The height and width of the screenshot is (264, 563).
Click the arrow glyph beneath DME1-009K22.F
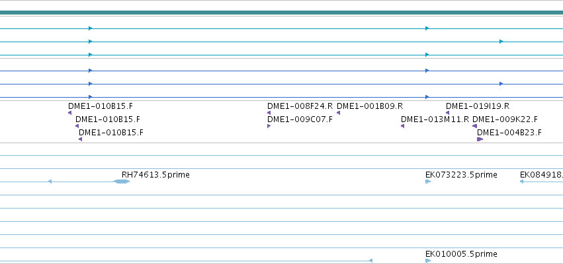[474, 126]
